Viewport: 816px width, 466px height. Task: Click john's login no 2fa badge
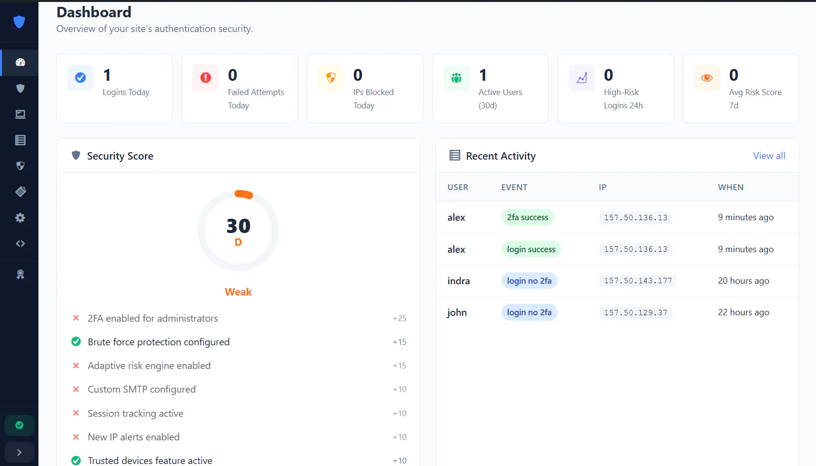529,312
